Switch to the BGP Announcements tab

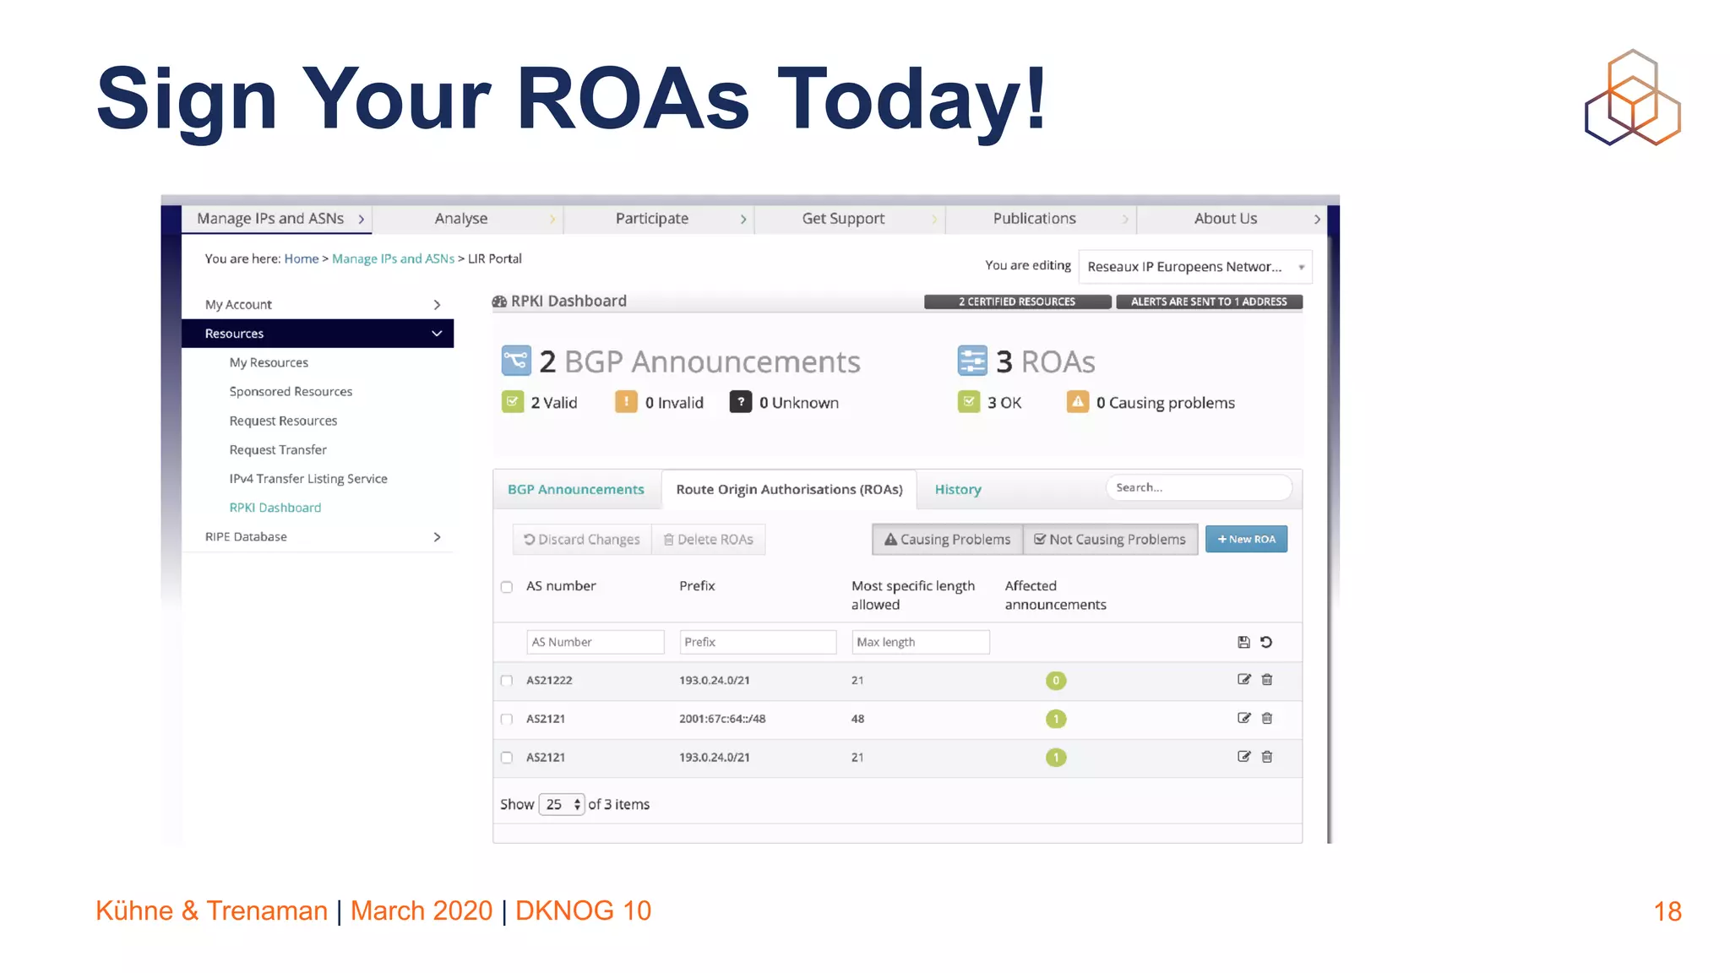click(x=576, y=490)
